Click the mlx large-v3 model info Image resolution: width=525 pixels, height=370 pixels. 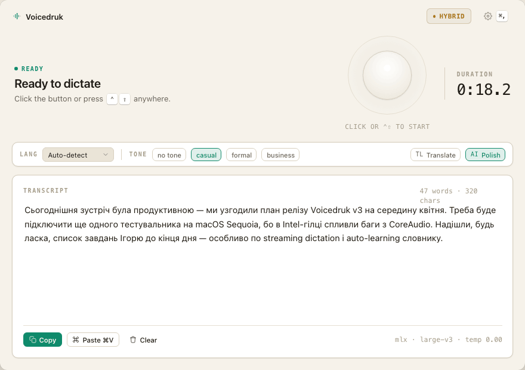[x=448, y=340]
